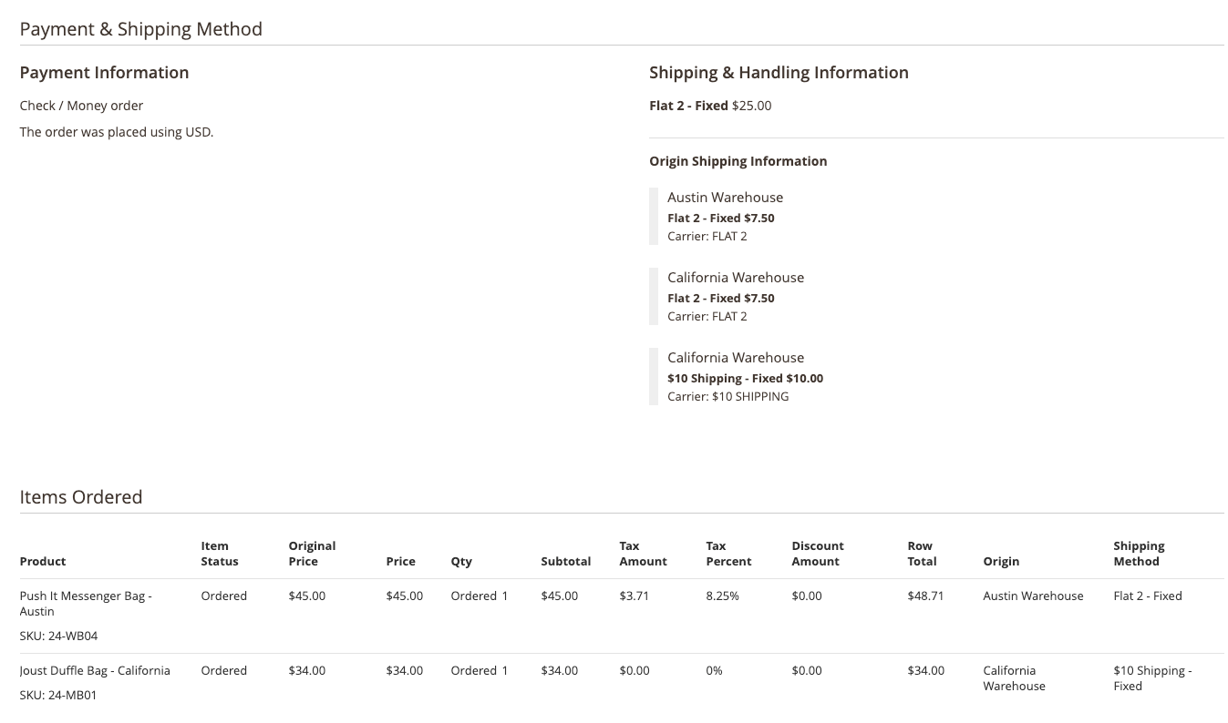The height and width of the screenshot is (723, 1228).
Task: Click the Subtotal column header
Action: 565,561
